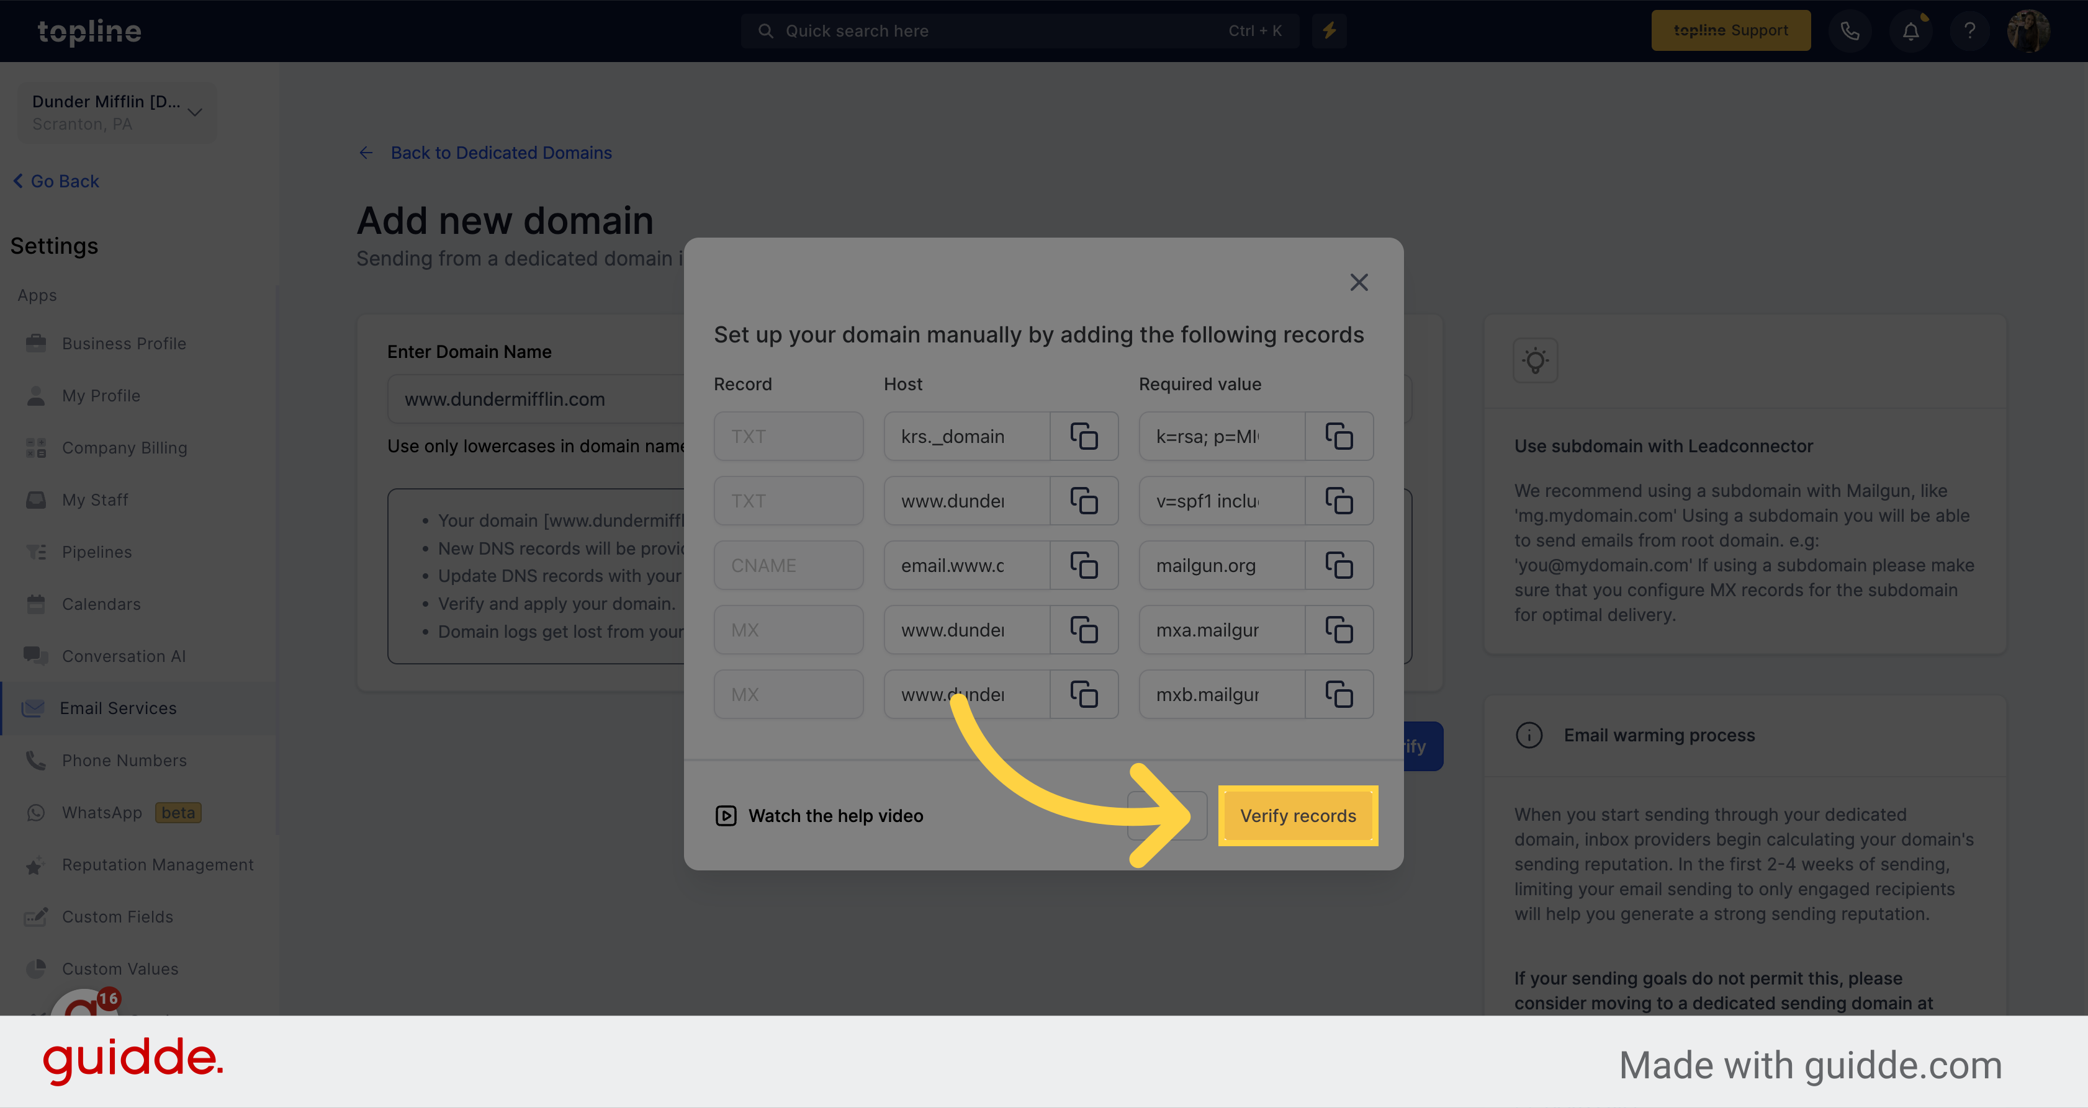The image size is (2088, 1108).
Task: Click the notification bell icon
Action: (x=1910, y=30)
